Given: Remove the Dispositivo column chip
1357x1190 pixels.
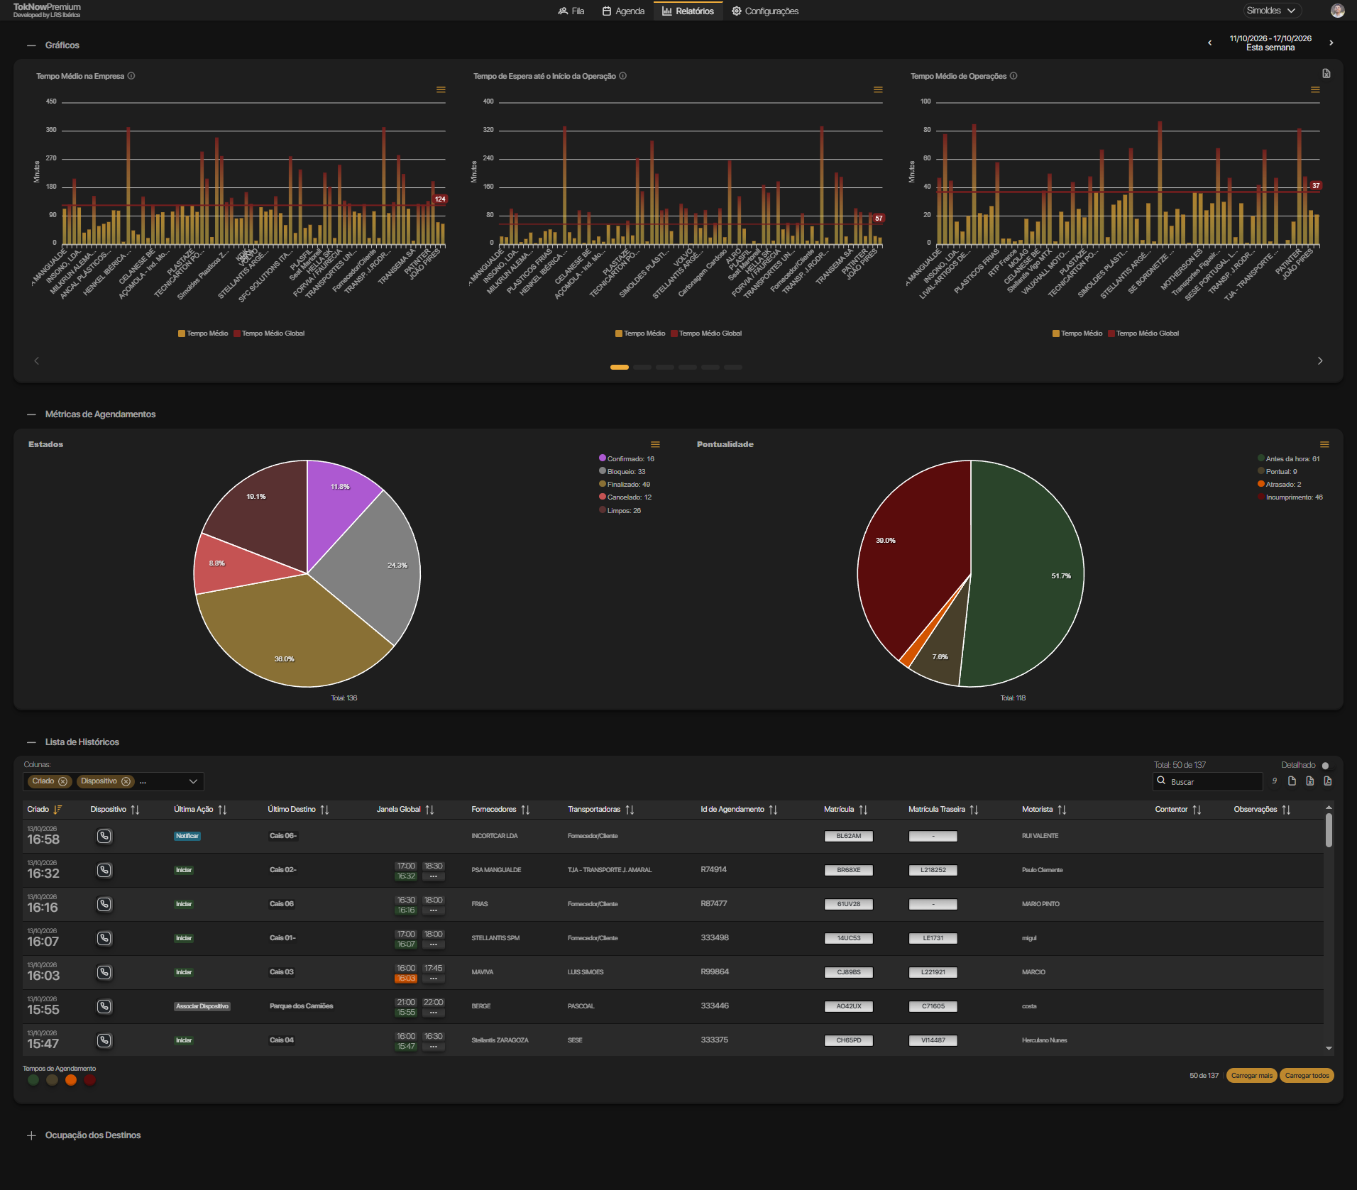Looking at the screenshot, I should [x=126, y=781].
